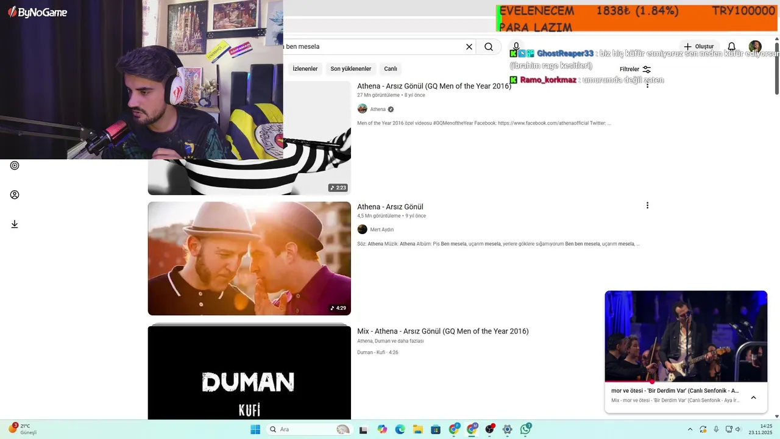Screen dimensions: 780x439
Task: Open Microsoft Edge from the taskbar
Action: pos(400,429)
